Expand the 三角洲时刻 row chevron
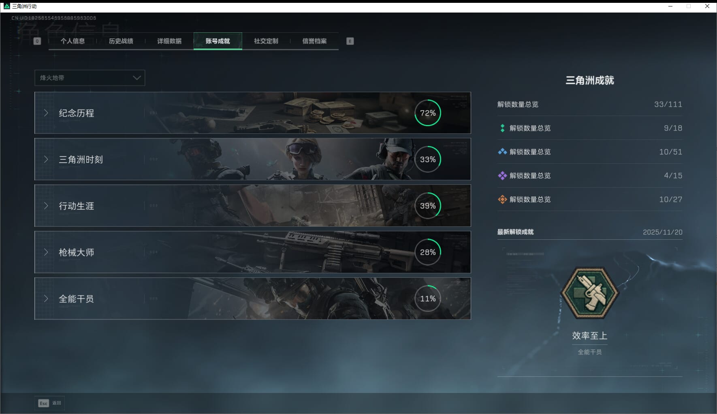Viewport: 717px width, 414px height. click(46, 159)
